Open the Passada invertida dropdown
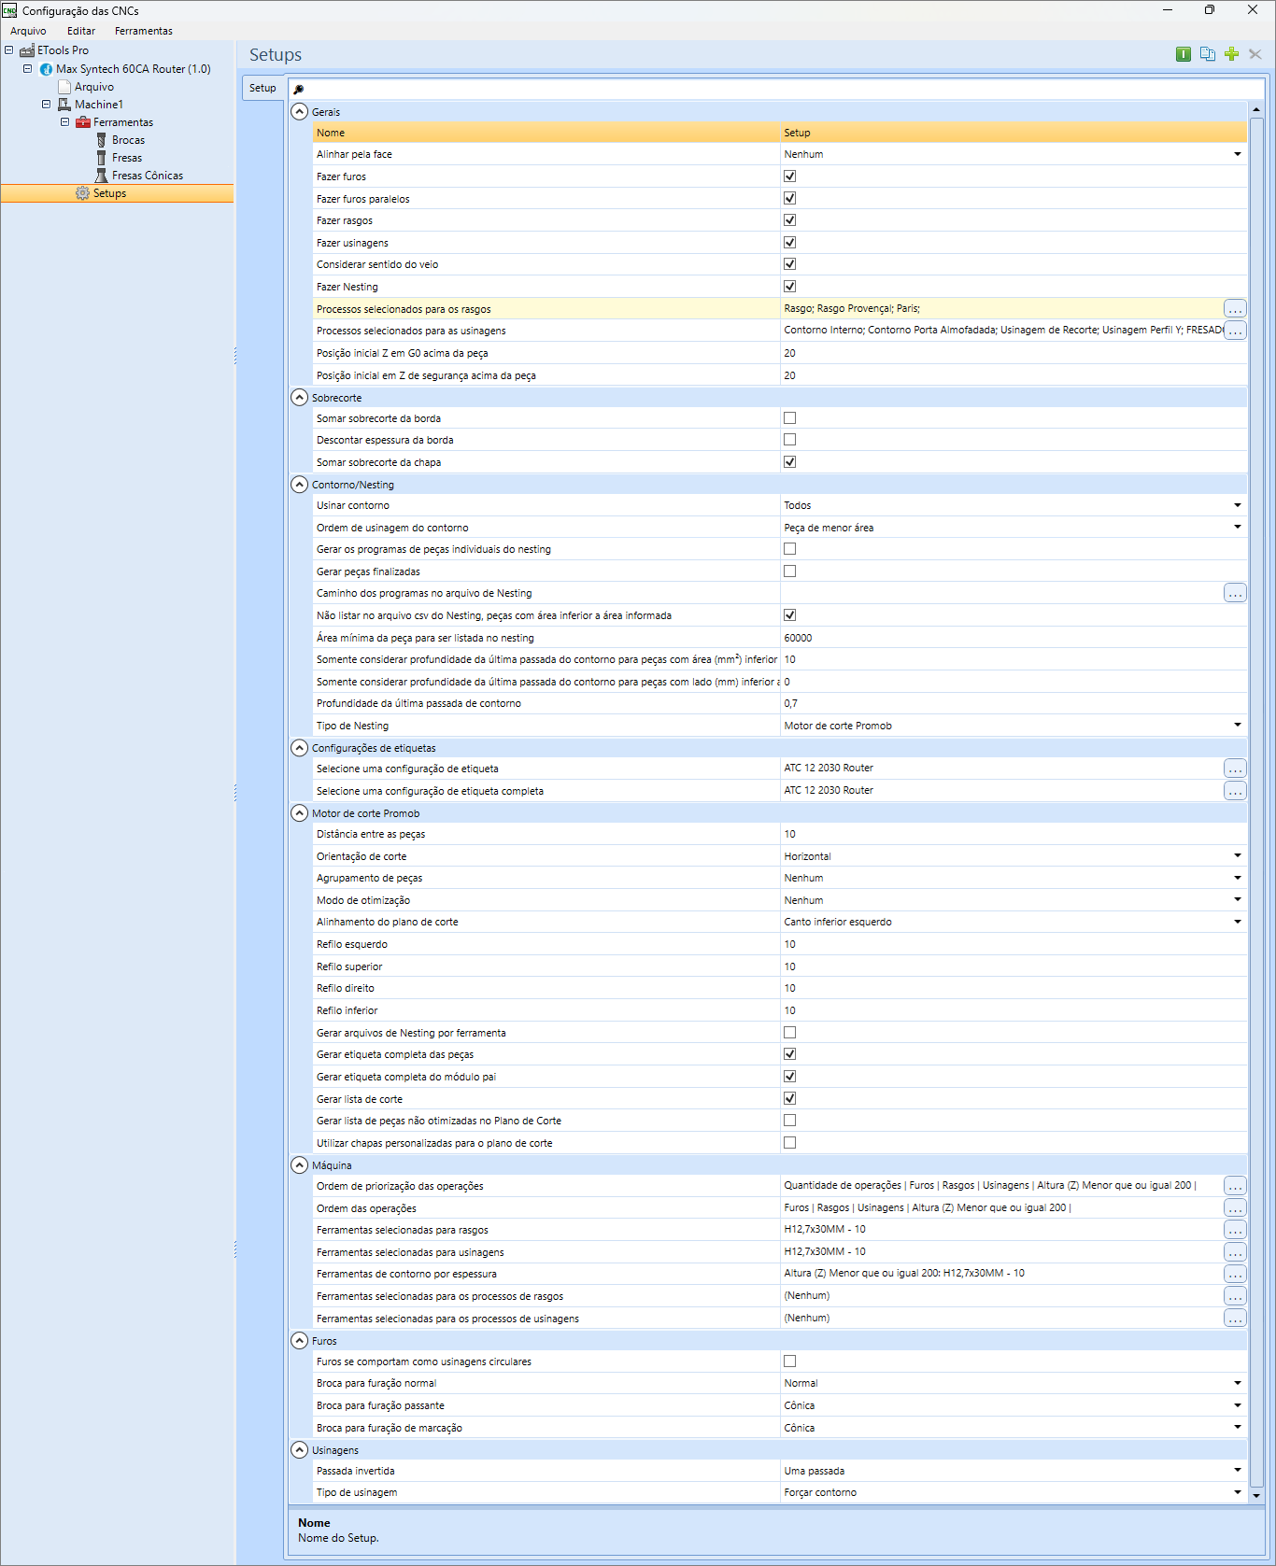The width and height of the screenshot is (1276, 1566). [1237, 1471]
